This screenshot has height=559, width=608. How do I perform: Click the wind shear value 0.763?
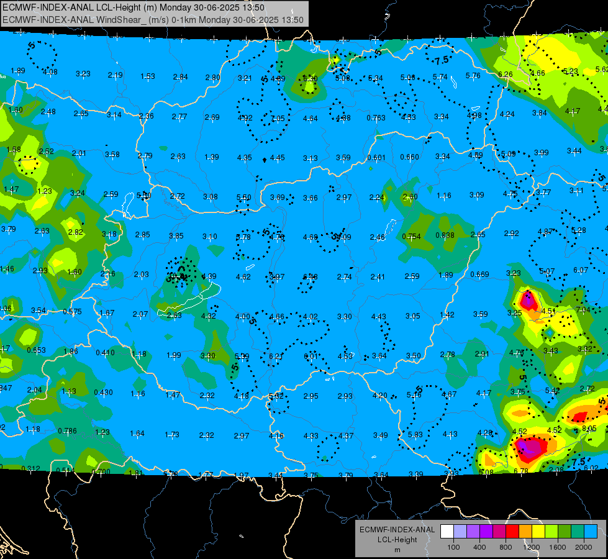coord(376,117)
